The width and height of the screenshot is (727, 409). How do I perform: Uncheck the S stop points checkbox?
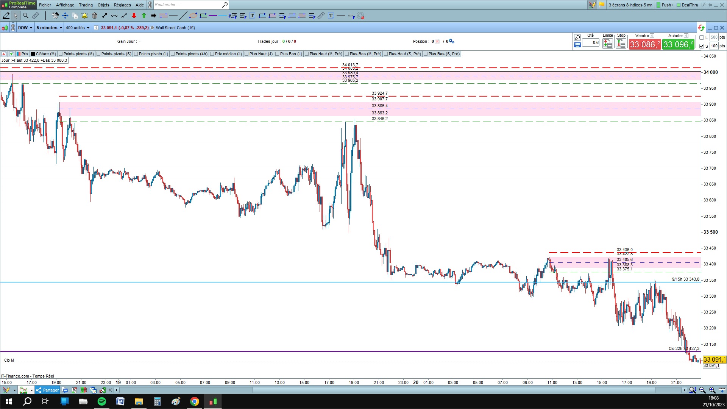coord(702,46)
